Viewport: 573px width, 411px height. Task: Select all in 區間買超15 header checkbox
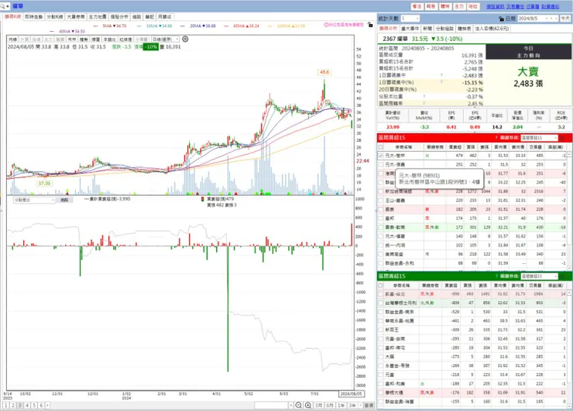[381, 147]
